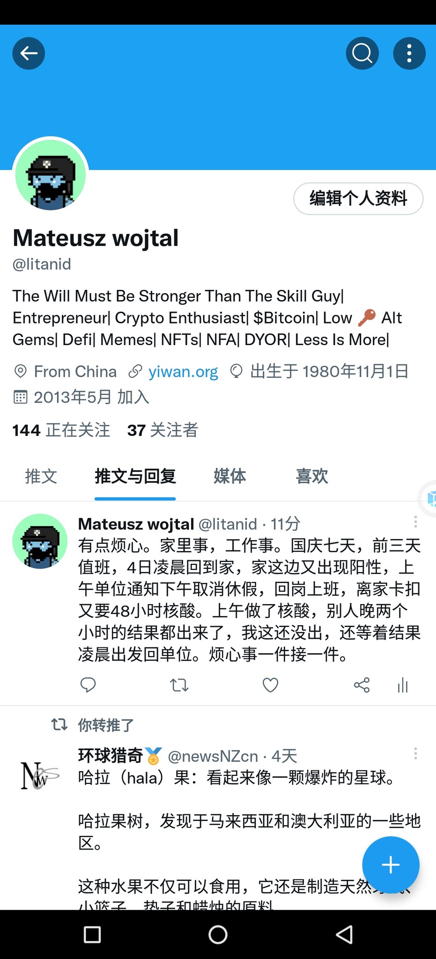Open the three-dot profile options menu
The image size is (436, 959).
point(409,53)
